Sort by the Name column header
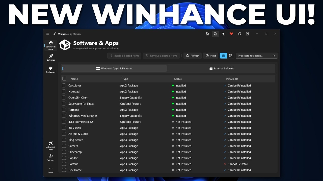Viewport: 323px width, 181px height. click(74, 79)
